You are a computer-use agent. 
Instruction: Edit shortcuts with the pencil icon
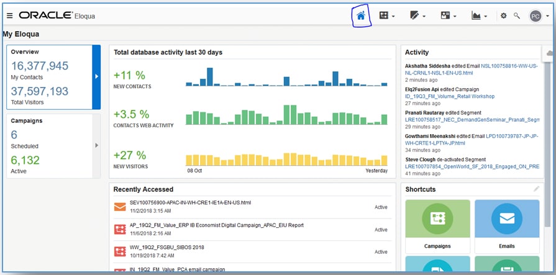click(536, 189)
